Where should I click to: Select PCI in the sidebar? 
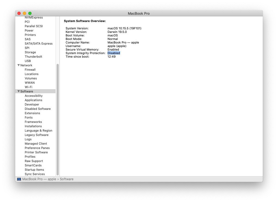[27, 22]
